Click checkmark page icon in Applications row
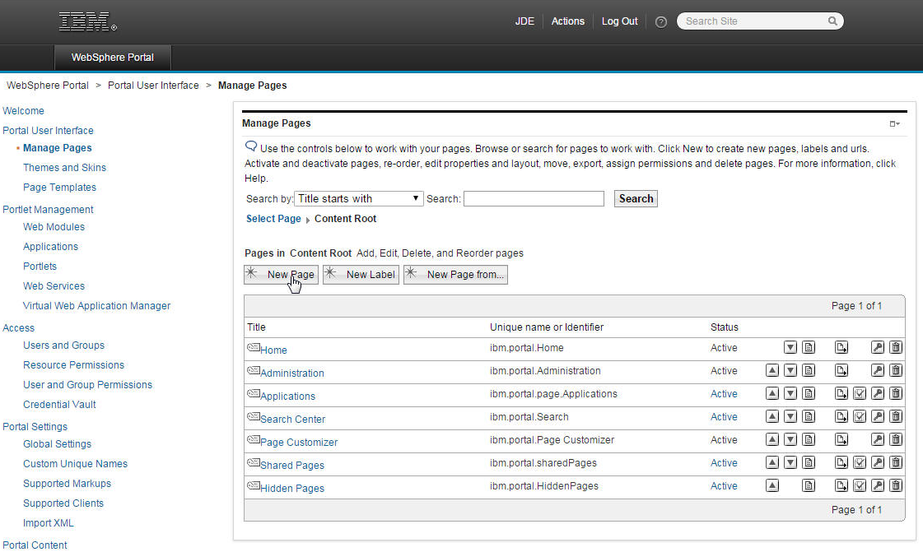Screen dimensions: 923x552 (860, 393)
